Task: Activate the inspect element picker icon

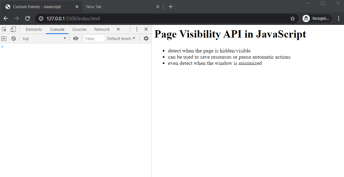Action: pos(4,29)
